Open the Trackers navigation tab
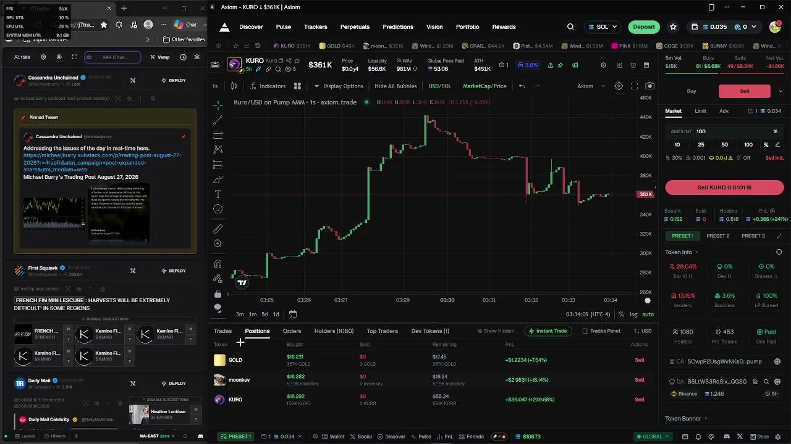The height and width of the screenshot is (444, 791). tap(316, 27)
